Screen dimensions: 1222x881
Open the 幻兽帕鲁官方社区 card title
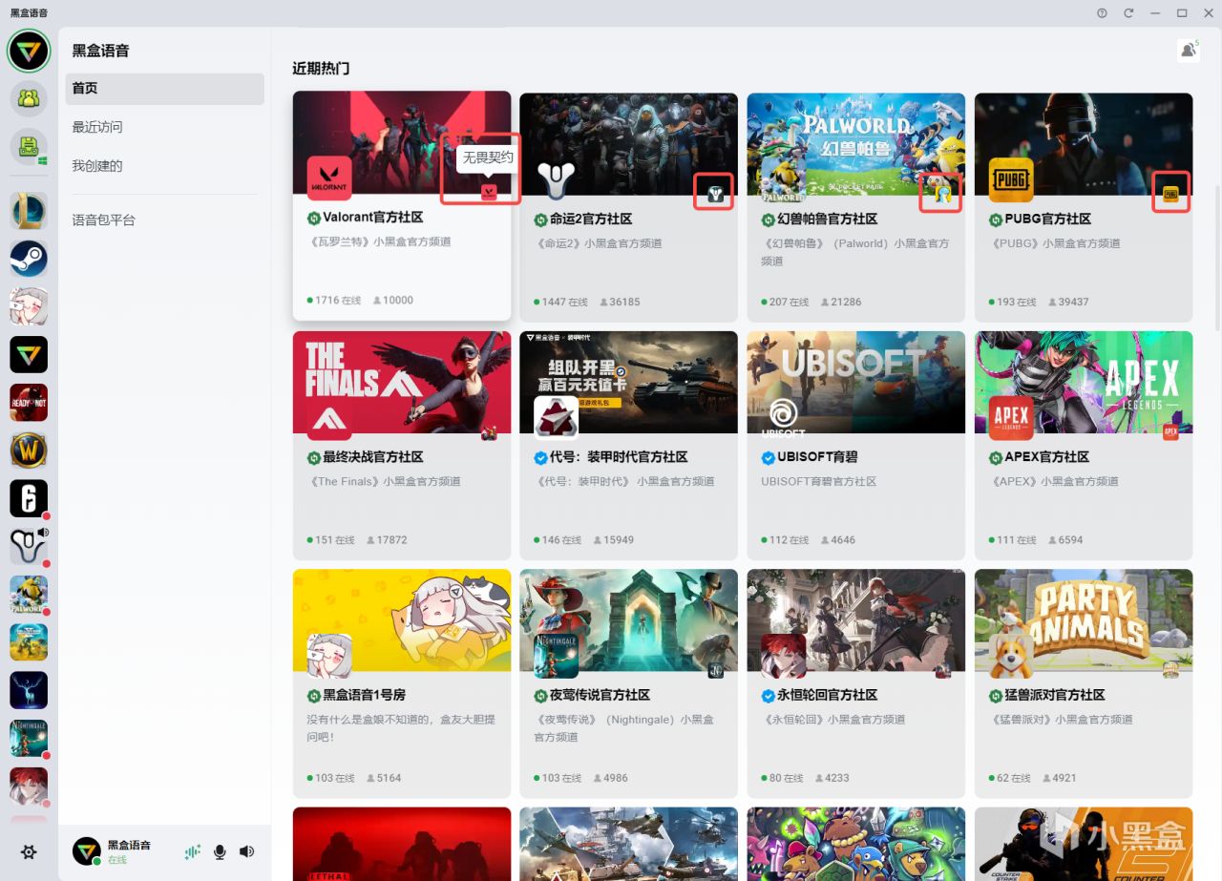coord(827,220)
